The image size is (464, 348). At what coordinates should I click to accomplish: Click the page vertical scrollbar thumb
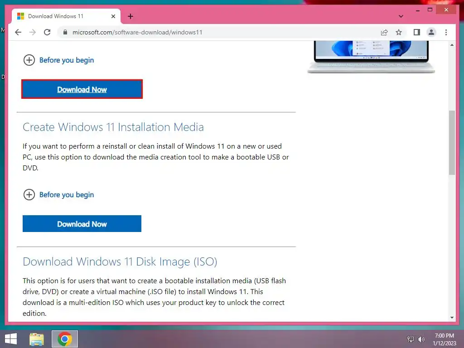[452, 143]
